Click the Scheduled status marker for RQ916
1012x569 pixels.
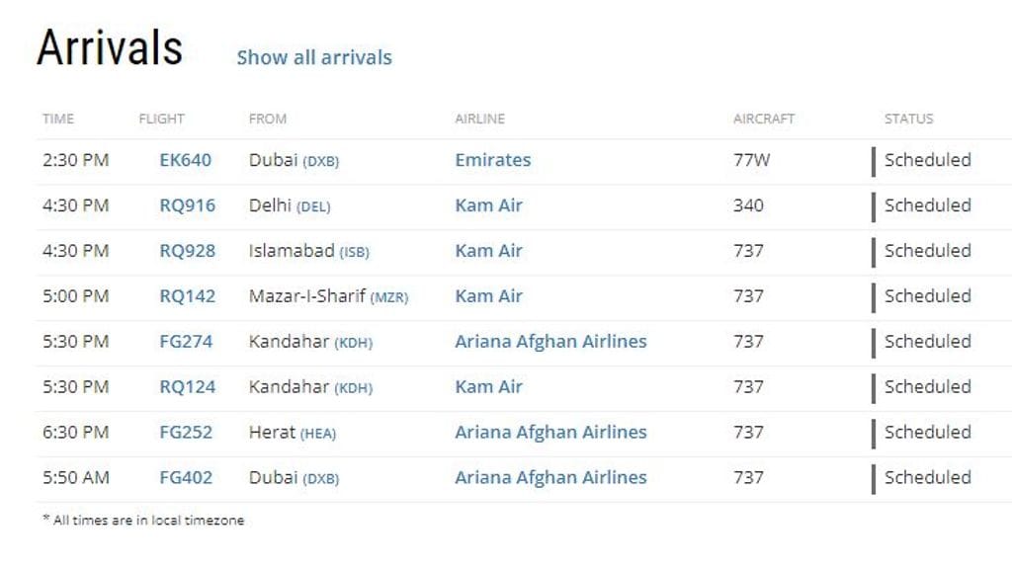(874, 205)
